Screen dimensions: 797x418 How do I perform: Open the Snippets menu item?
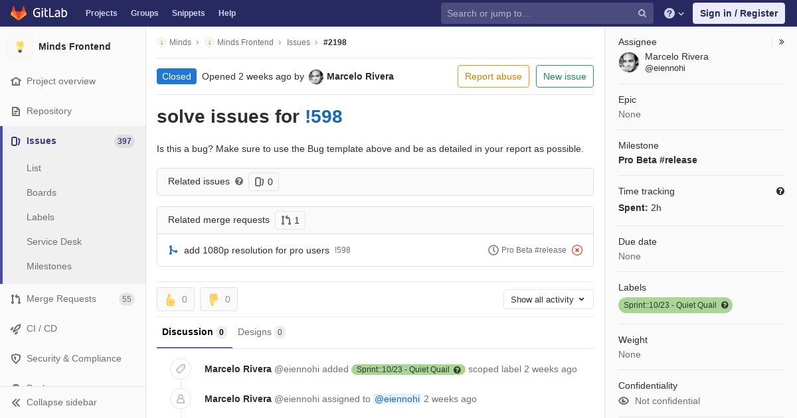point(189,13)
